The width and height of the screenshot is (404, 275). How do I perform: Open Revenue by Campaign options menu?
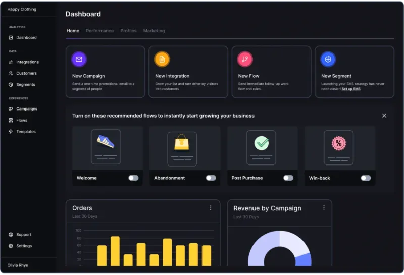coord(324,207)
